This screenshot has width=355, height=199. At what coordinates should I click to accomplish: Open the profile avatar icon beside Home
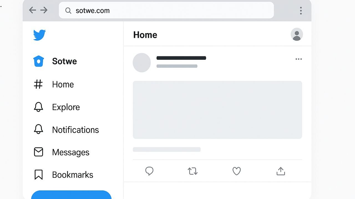[x=297, y=35]
